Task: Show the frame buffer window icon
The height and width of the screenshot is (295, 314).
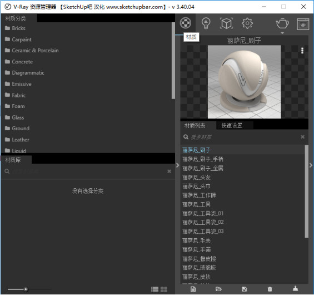Action: pyautogui.click(x=303, y=24)
